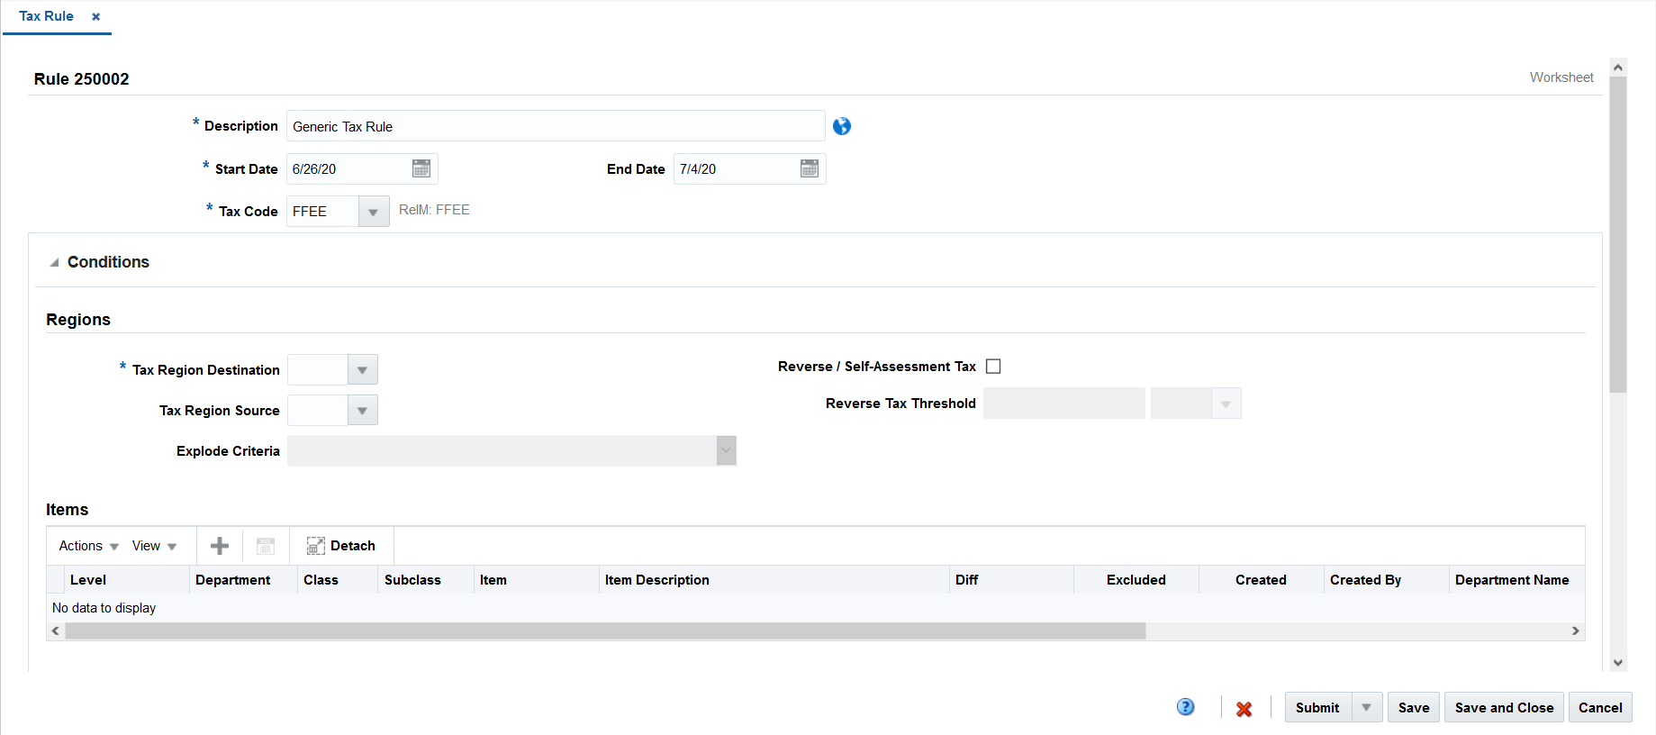The image size is (1656, 735).
Task: Sort by the Level column header
Action: tap(126, 580)
